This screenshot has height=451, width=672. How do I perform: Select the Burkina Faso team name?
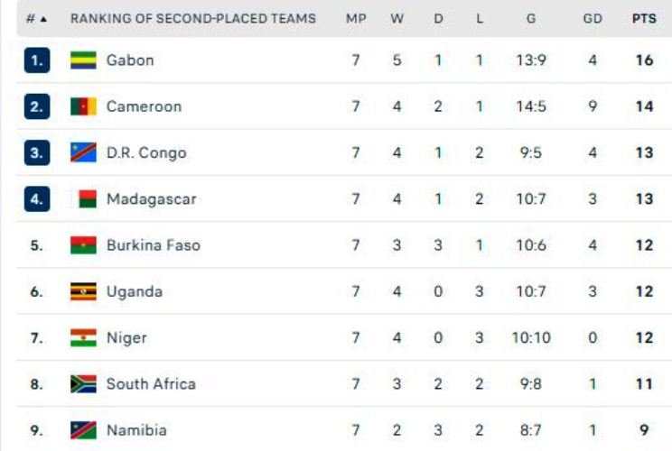tap(154, 245)
